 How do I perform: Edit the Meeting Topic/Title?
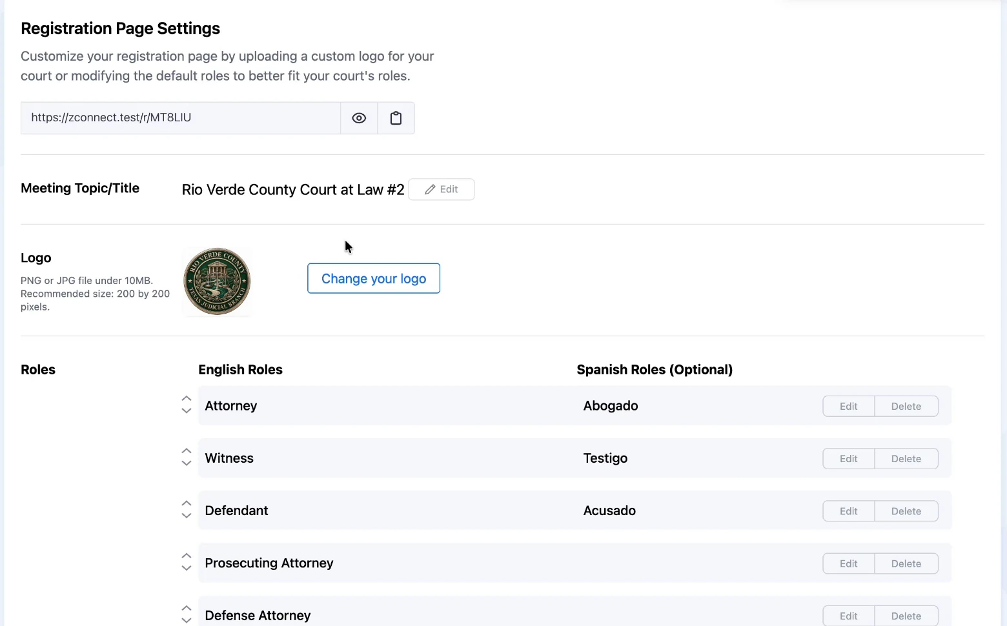442,189
